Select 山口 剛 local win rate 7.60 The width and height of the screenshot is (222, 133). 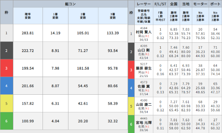[x=186, y=48]
